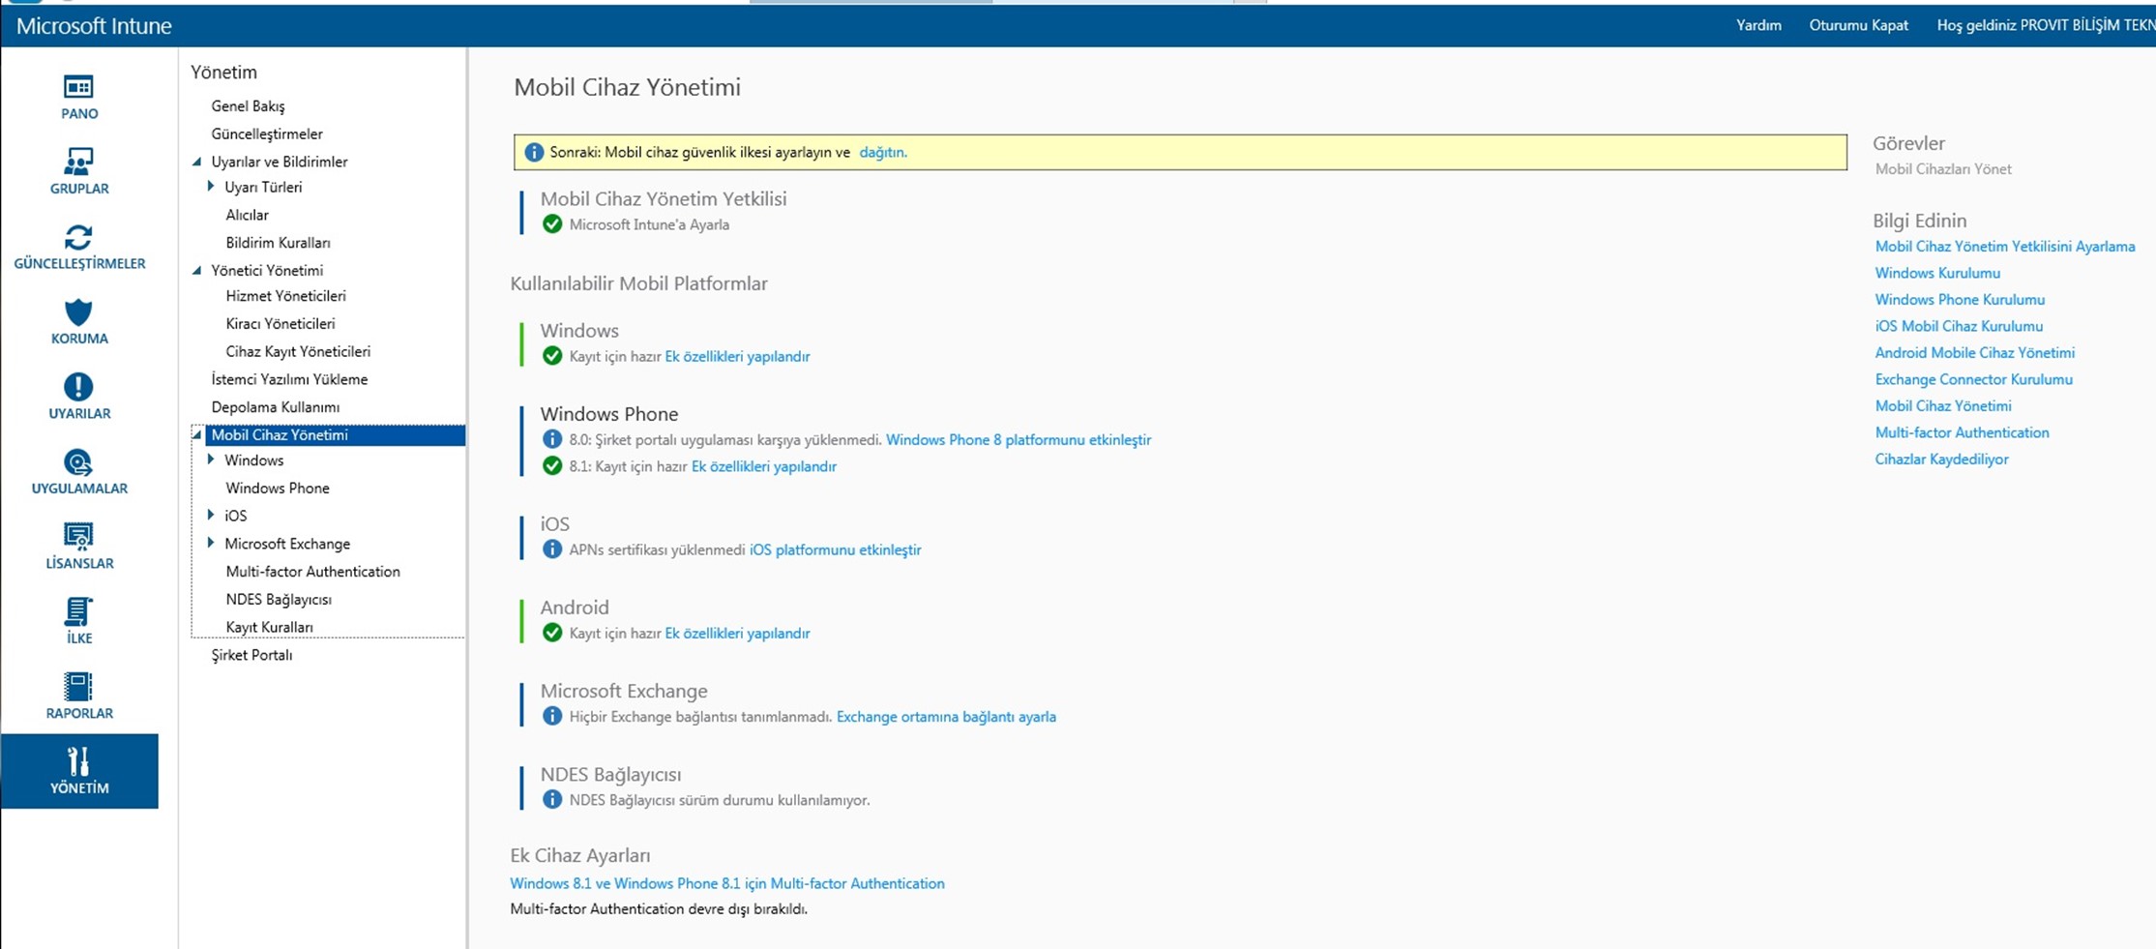Click green check icon under Android
This screenshot has height=949, width=2156.
tap(552, 633)
